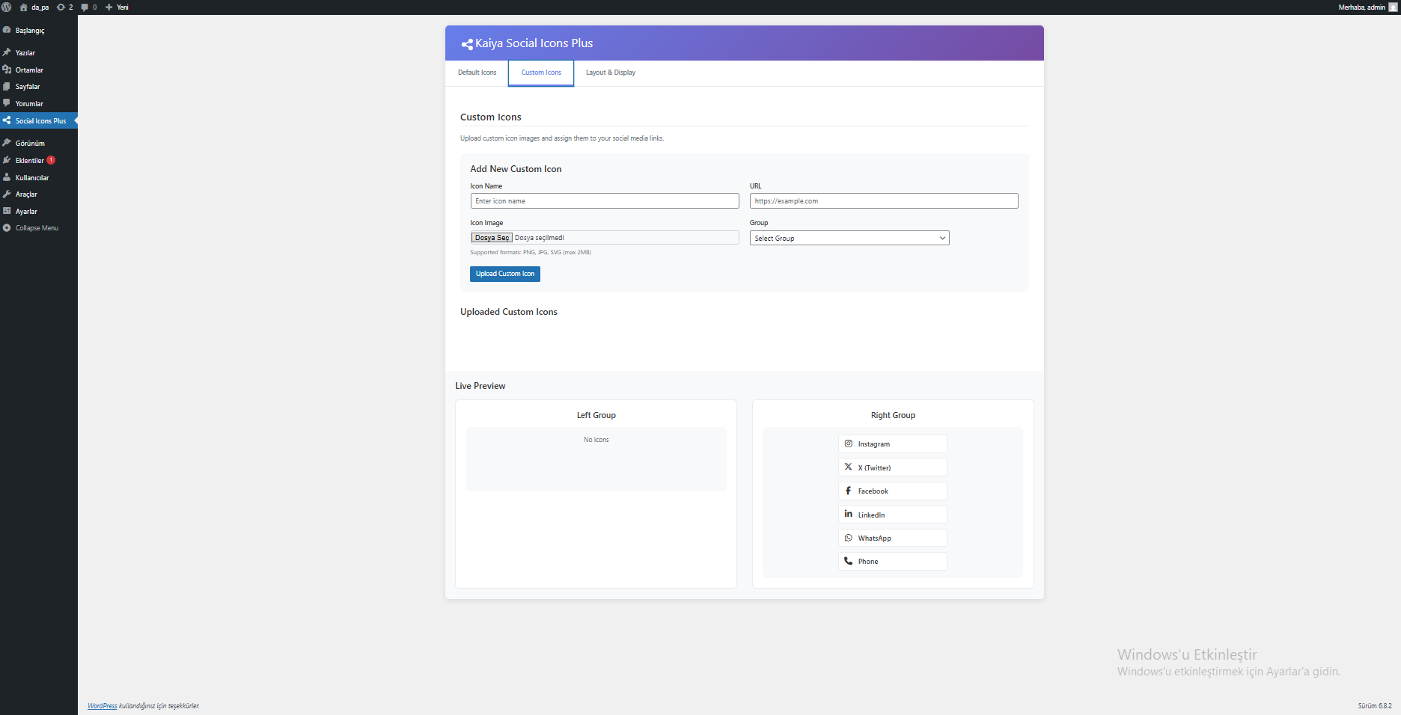
Task: Click the X (Twitter) icon in preview
Action: (x=848, y=467)
